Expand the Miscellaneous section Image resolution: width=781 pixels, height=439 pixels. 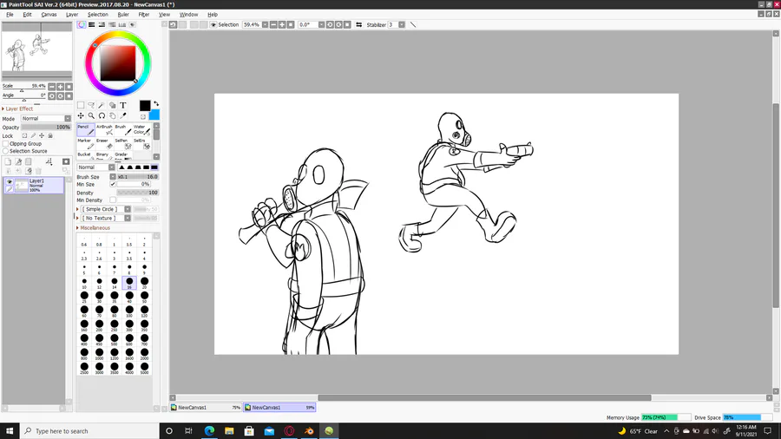93,228
